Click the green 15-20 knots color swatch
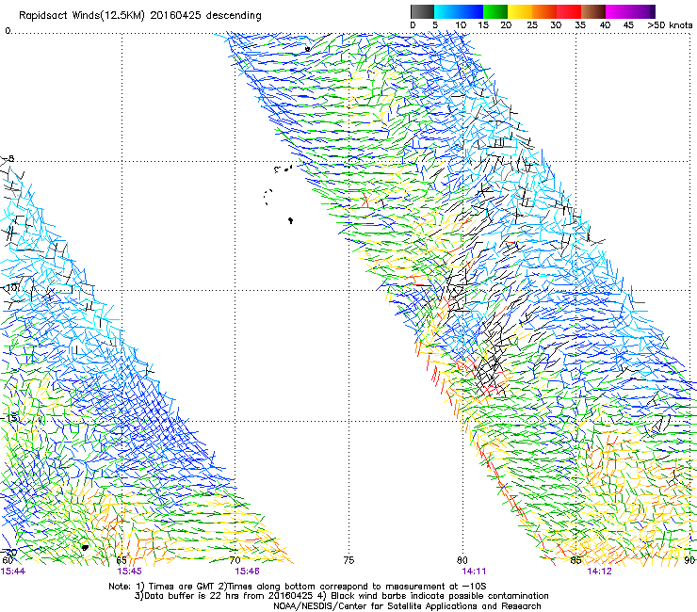Image resolution: width=697 pixels, height=612 pixels. [495, 11]
